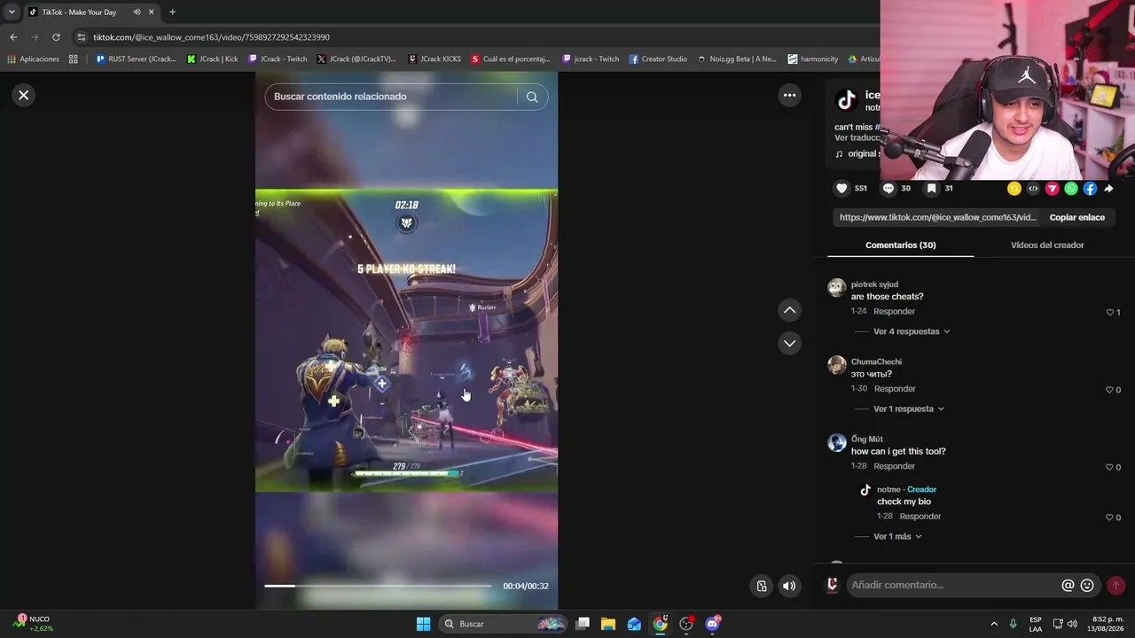Reply to ChumaChechi's comment

click(895, 388)
